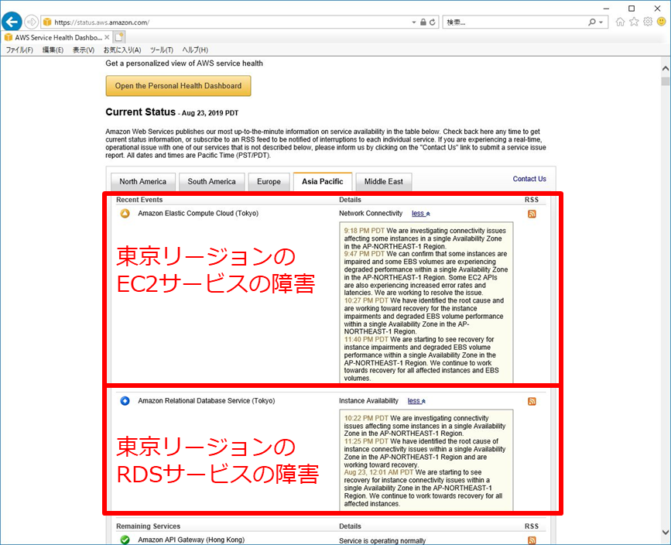671x545 pixels.
Task: Switch to the Middle East tab
Action: [x=383, y=181]
